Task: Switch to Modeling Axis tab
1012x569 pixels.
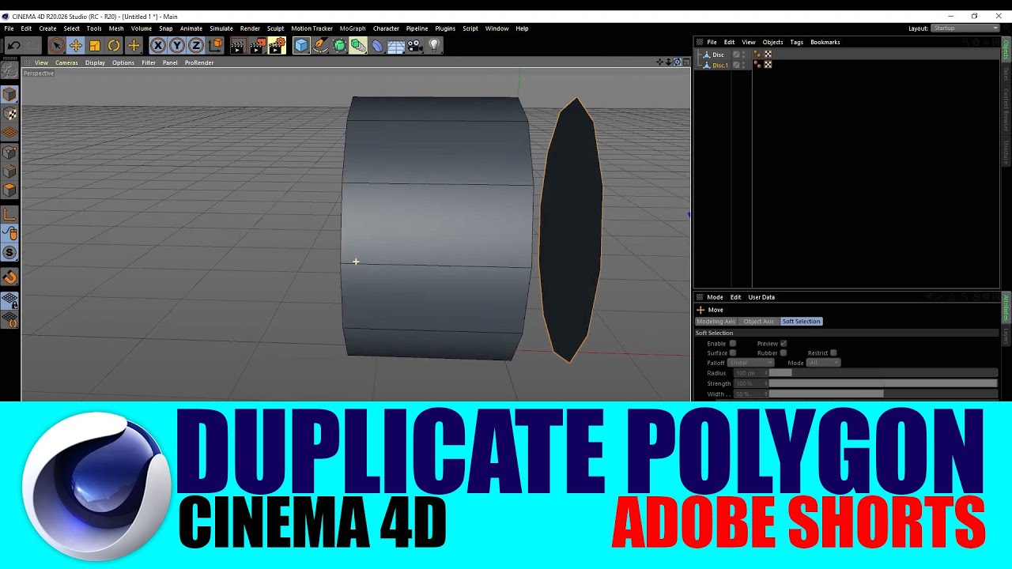Action: pos(716,322)
